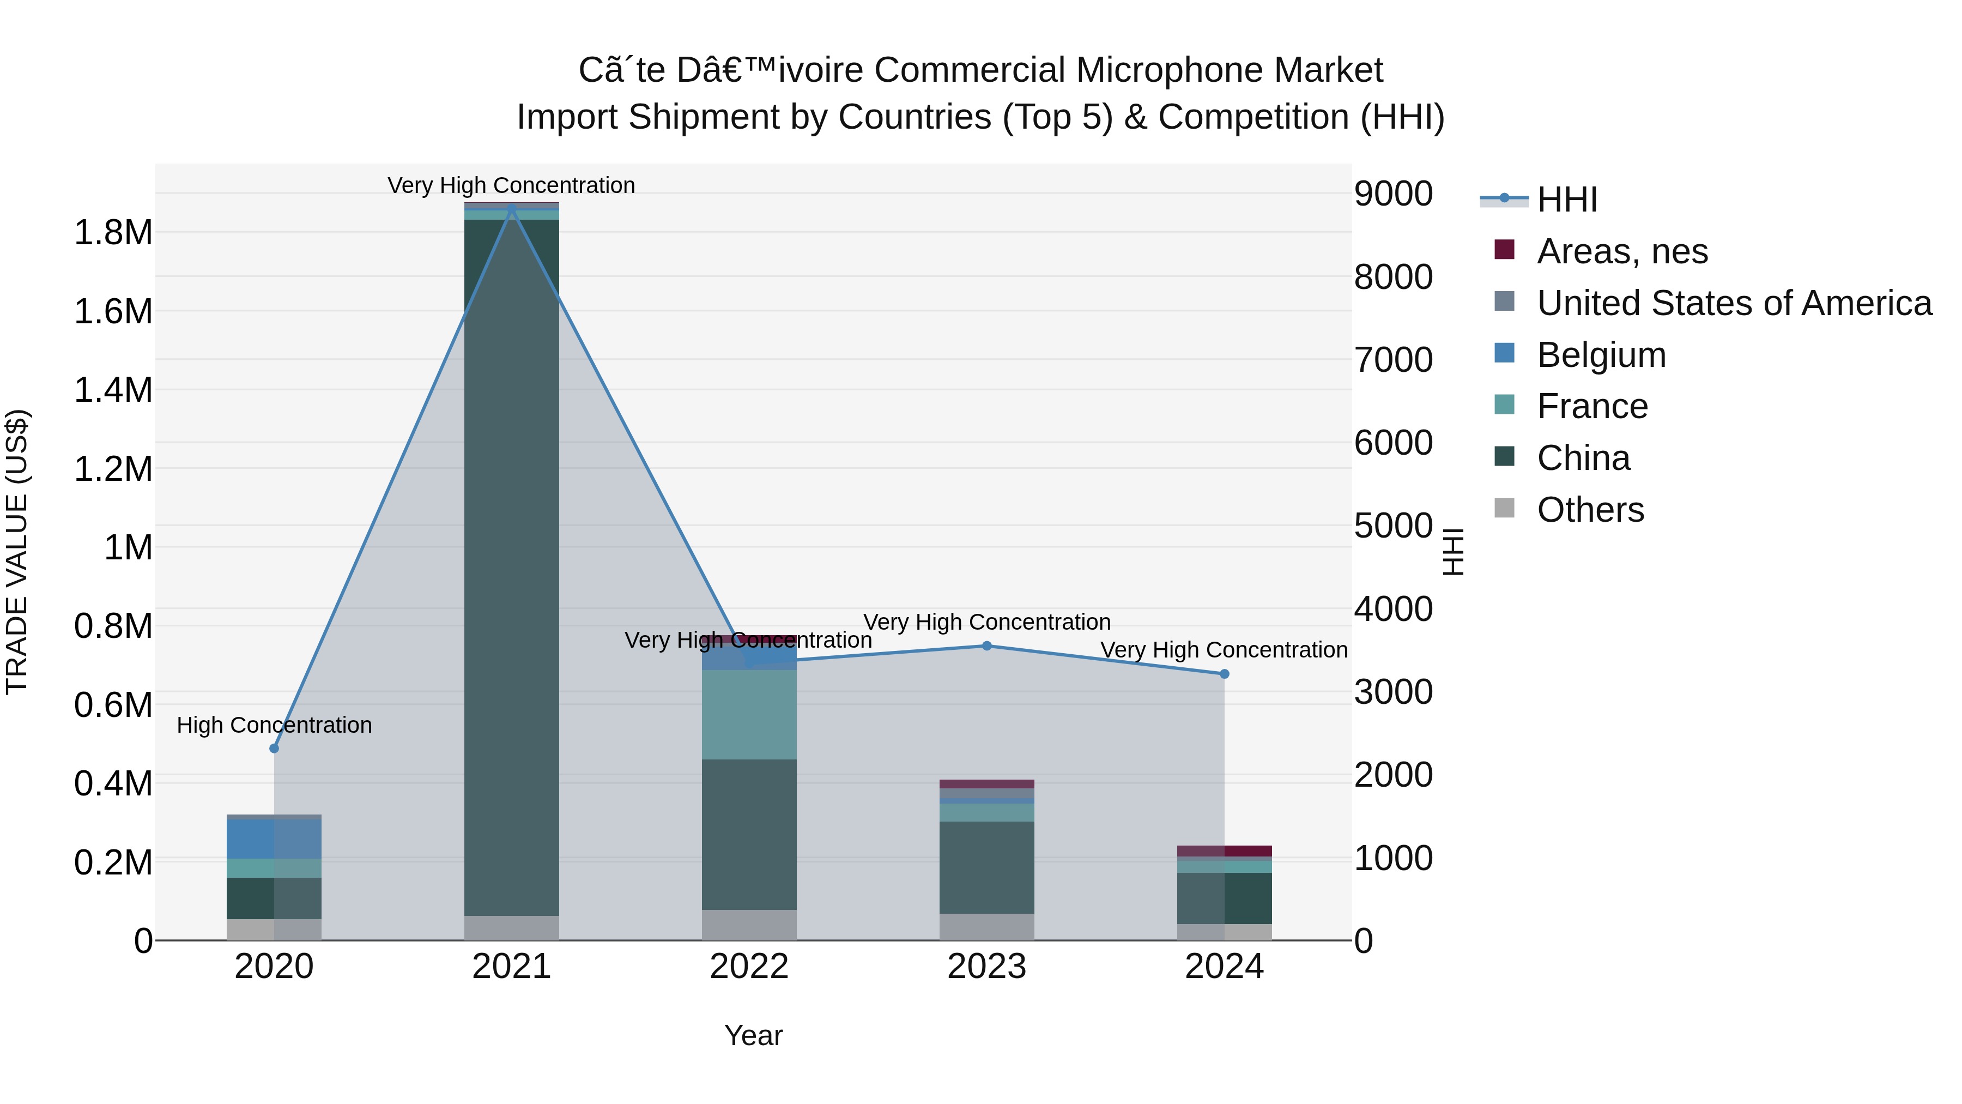Click the Belgium blue legend swatch
1962x1104 pixels.
(x=1504, y=353)
